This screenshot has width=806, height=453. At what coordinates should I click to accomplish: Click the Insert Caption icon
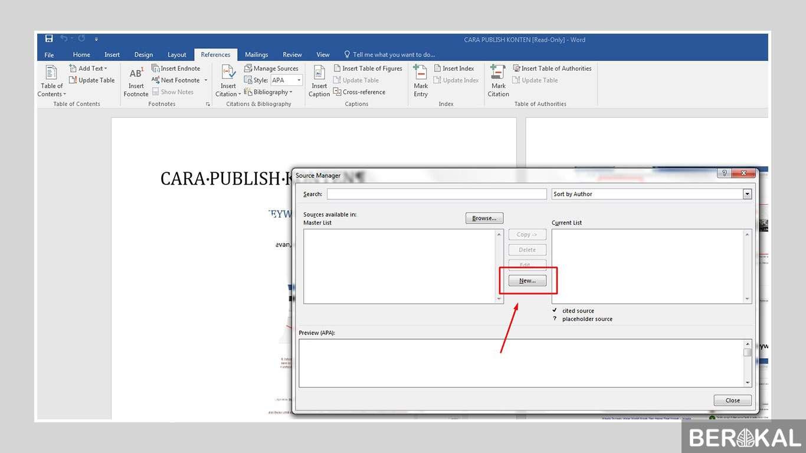point(319,73)
